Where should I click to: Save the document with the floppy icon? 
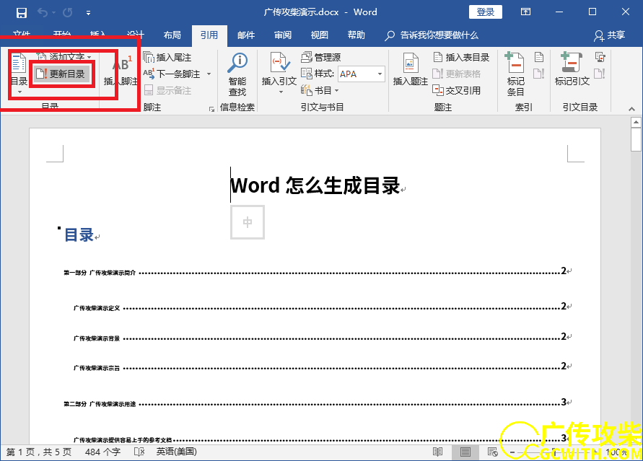pyautogui.click(x=22, y=12)
